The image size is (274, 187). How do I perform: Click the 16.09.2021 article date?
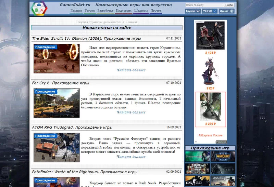click(x=174, y=127)
